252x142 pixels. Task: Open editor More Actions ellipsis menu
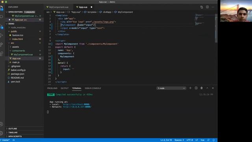(213, 7)
